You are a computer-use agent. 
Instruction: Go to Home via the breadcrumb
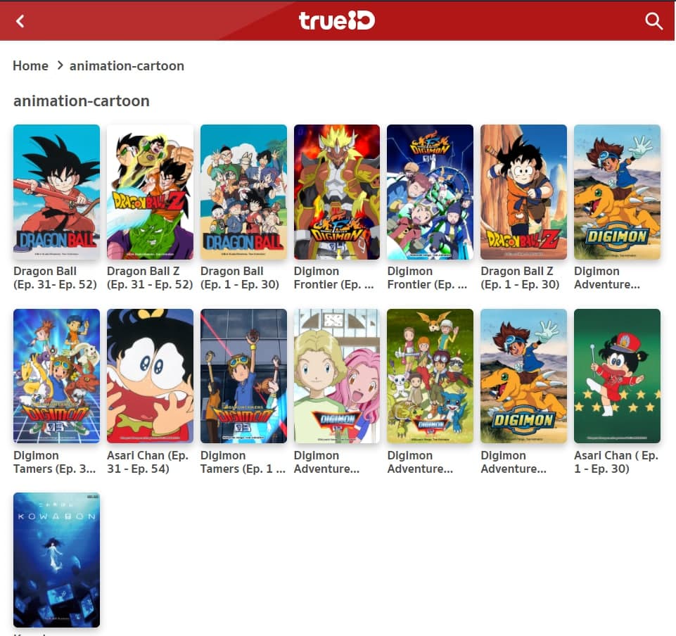coord(30,65)
